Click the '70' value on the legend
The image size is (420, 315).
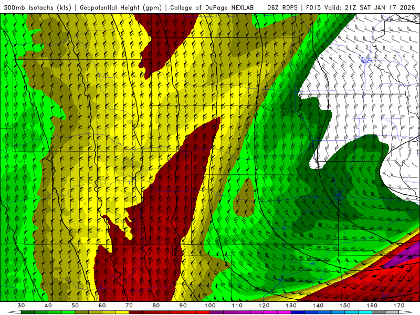129,306
